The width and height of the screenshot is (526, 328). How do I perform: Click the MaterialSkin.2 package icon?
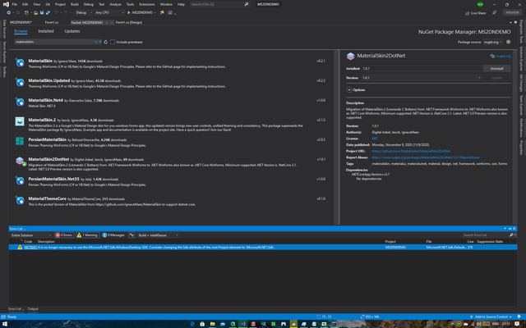(20, 121)
